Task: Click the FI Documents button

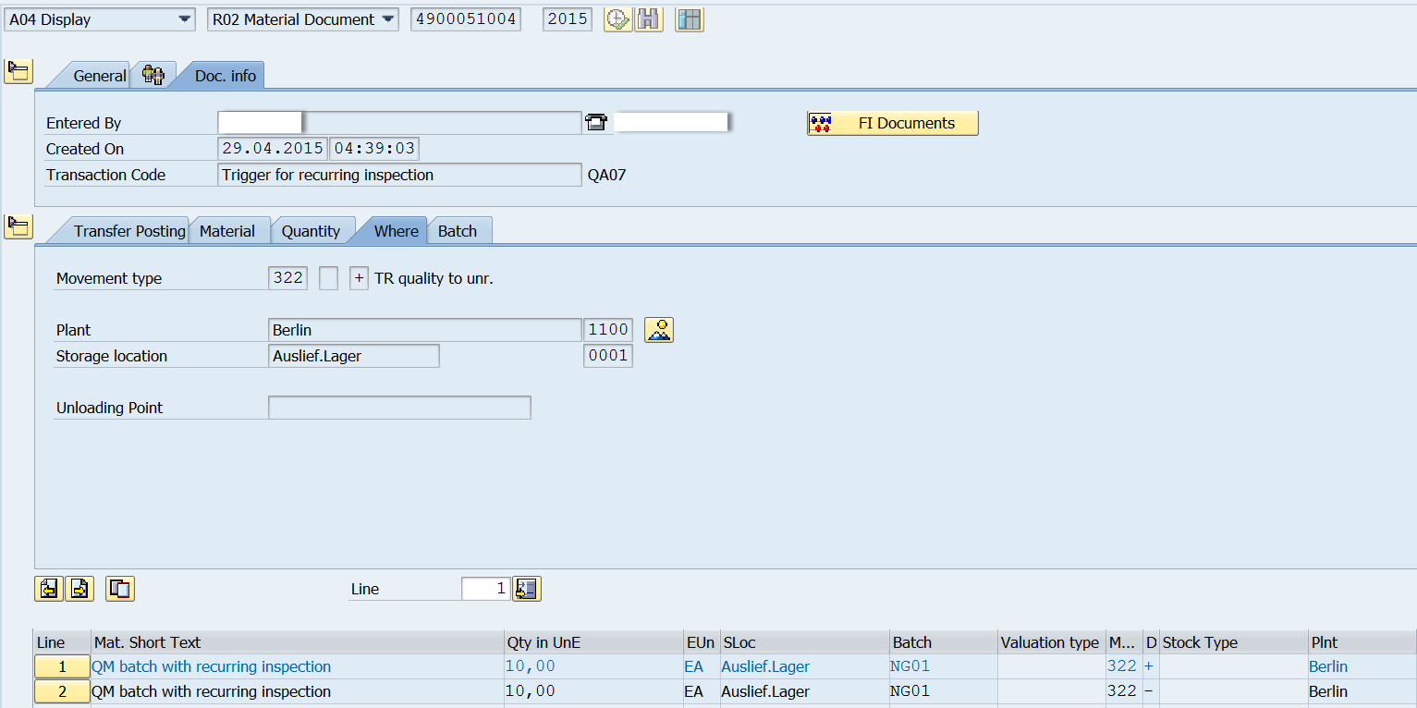Action: pos(892,122)
